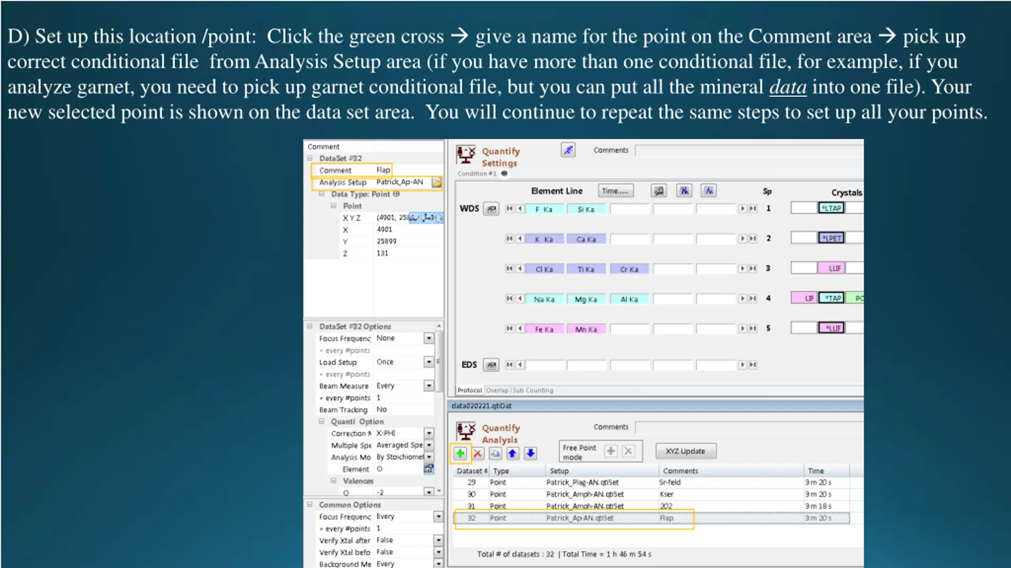Switch to the Sub Counting tab
Image resolution: width=1011 pixels, height=568 pixels.
[533, 390]
